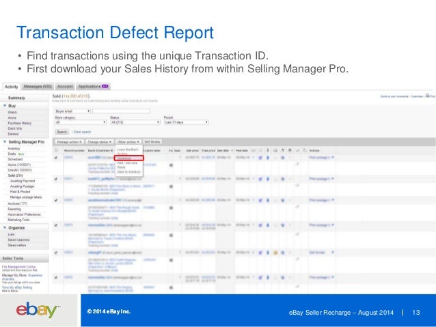Click the printer icon beside Print
The width and height of the screenshot is (436, 327).
coord(427,96)
